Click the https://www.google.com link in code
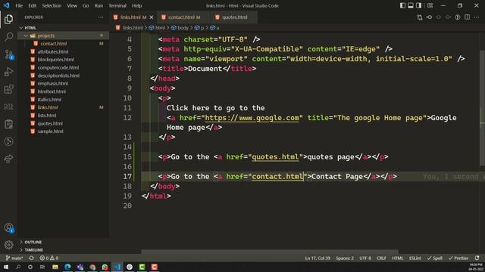 coord(252,118)
